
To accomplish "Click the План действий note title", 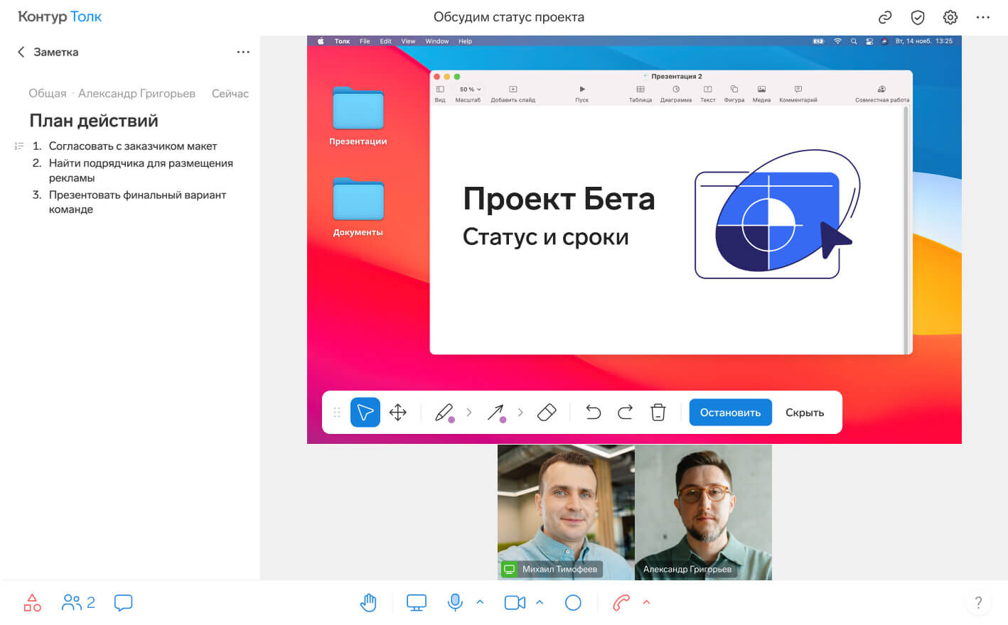I will tap(94, 121).
